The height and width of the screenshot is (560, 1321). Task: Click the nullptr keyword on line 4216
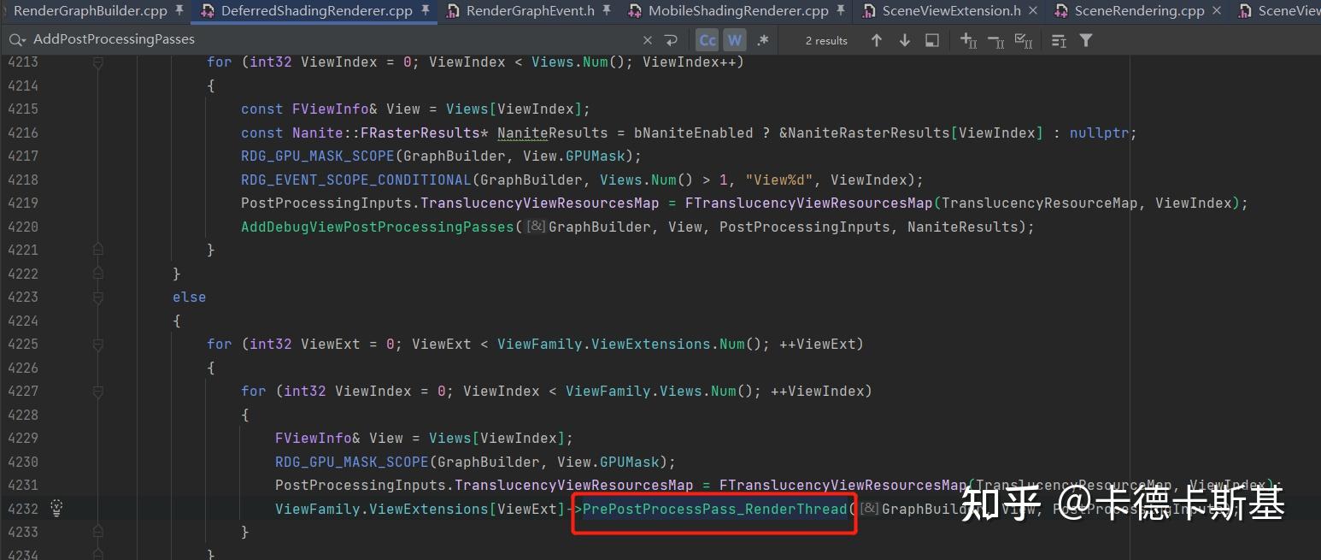click(1099, 133)
